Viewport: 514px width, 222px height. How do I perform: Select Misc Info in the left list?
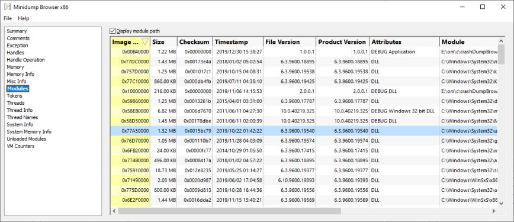(x=17, y=81)
